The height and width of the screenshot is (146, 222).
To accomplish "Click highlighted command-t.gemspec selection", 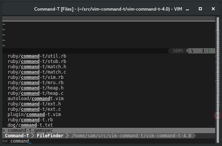I will click(x=109, y=130).
